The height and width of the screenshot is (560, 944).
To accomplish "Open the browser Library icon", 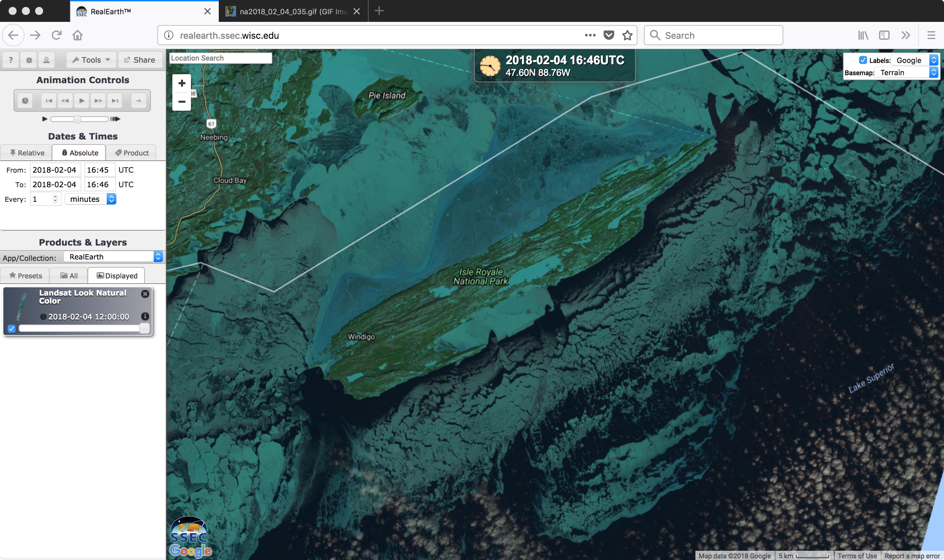I will coord(863,35).
